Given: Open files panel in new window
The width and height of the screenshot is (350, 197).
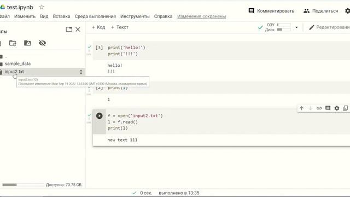Looking at the screenshot, I should 69,29.
